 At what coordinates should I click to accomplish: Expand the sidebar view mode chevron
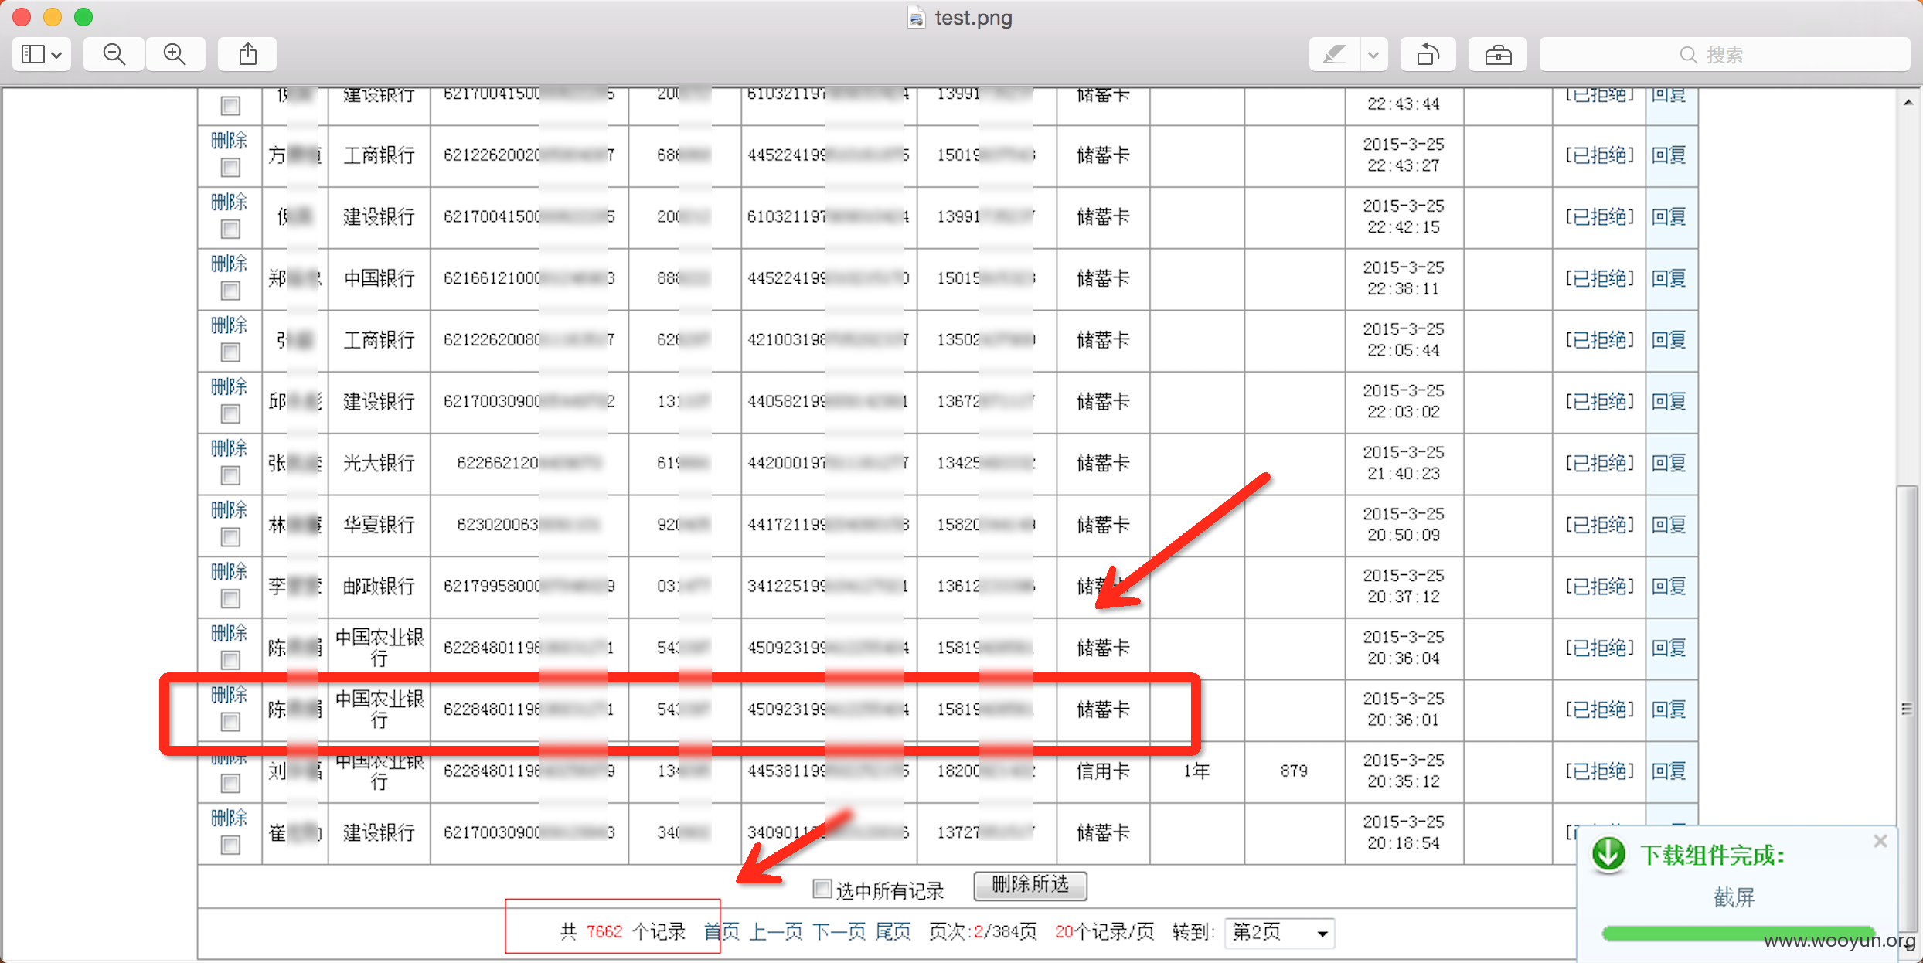click(x=56, y=55)
